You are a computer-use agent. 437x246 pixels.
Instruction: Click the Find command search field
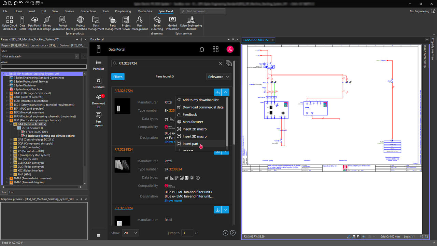(202, 11)
